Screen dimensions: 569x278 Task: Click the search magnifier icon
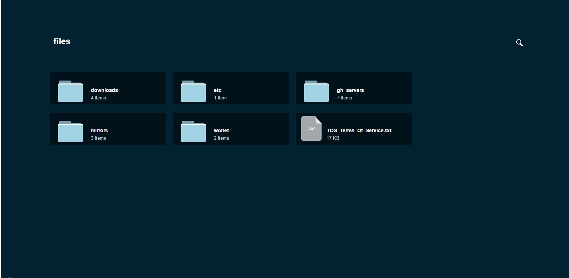click(x=519, y=43)
